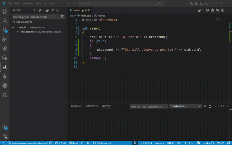The image size is (232, 145).
Task: Click Run All Tests play icon
Action: (x=39, y=10)
